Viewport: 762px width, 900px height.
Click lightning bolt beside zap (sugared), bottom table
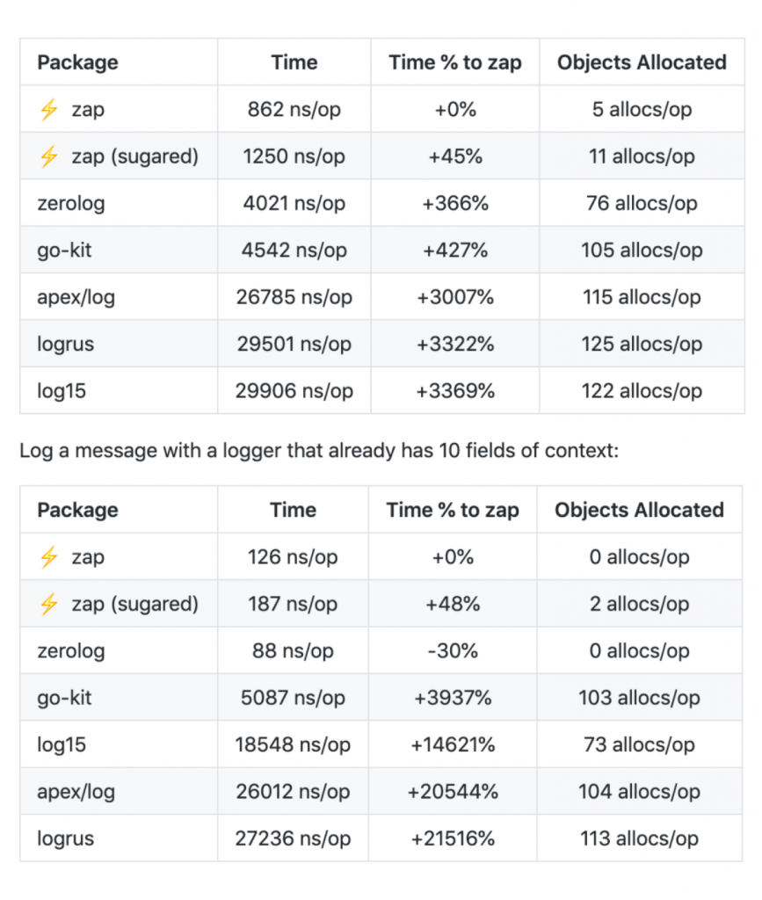49,604
